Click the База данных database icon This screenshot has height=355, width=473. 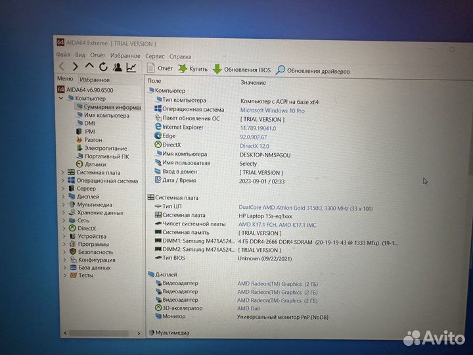coord(73,268)
